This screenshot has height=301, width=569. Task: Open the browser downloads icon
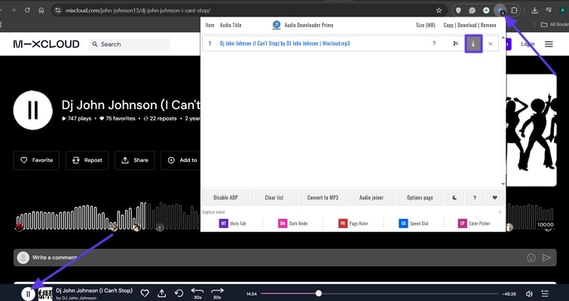click(534, 11)
